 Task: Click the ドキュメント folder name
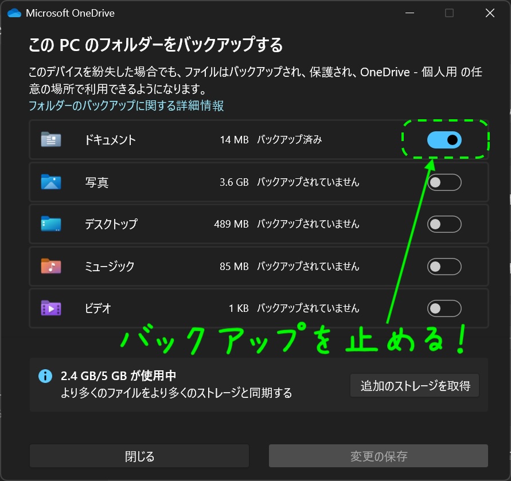point(110,140)
